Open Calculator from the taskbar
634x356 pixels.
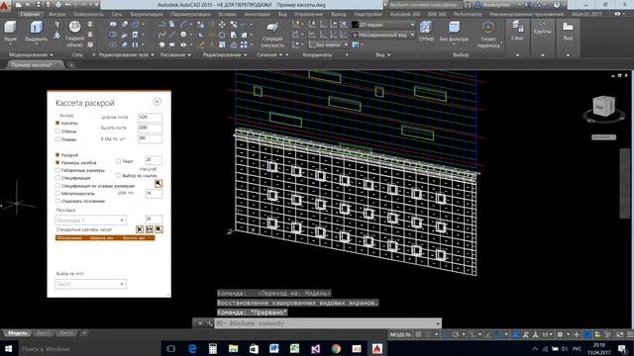(x=213, y=348)
